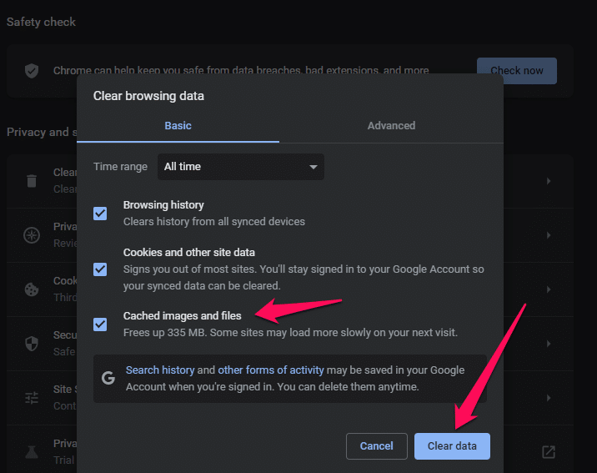This screenshot has height=473, width=597.
Task: Click the Safety check heading
Action: (41, 22)
